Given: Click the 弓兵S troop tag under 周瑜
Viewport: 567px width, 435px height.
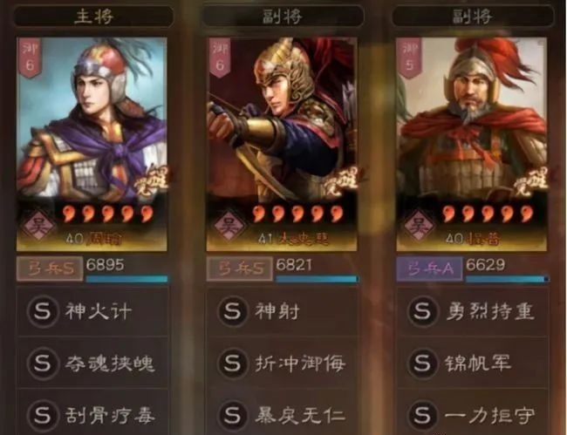Looking at the screenshot, I should click(50, 268).
